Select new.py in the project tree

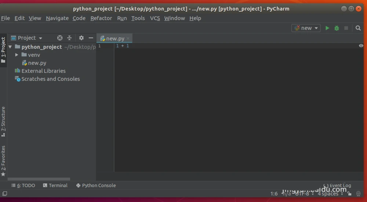tap(37, 63)
